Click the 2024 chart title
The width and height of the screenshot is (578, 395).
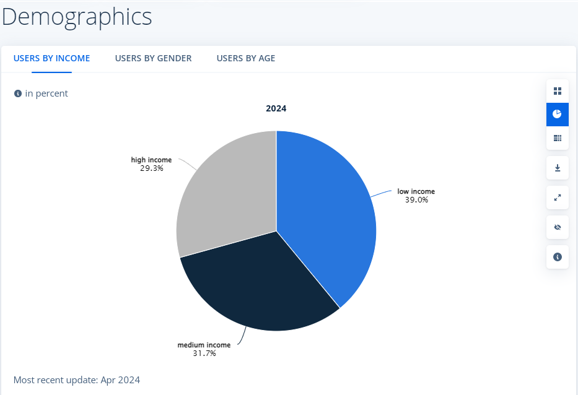click(x=276, y=108)
